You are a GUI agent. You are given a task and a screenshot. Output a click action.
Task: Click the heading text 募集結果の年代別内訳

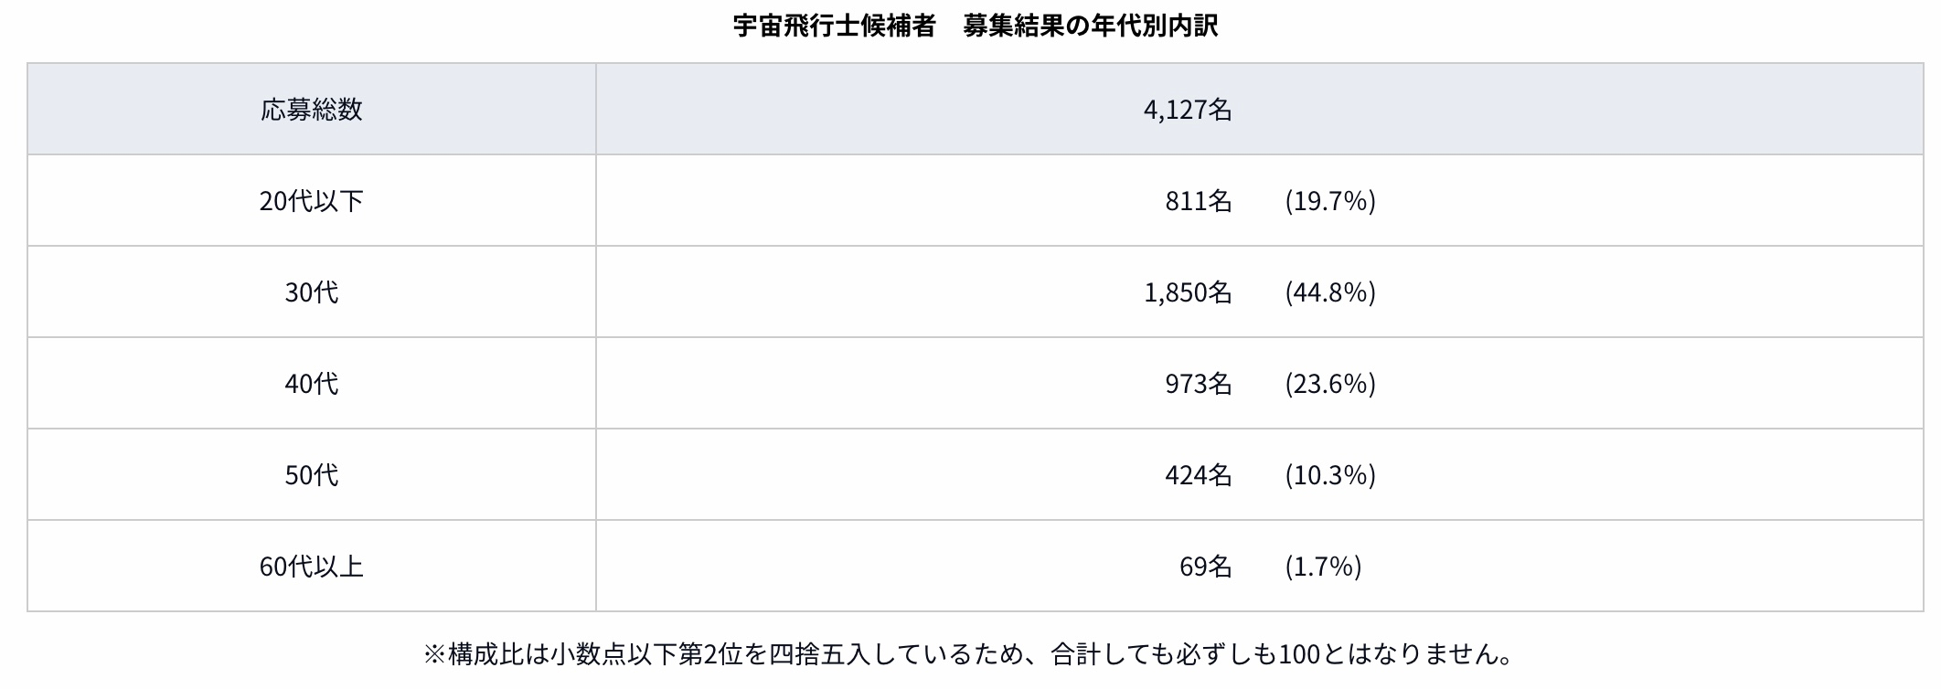1090,26
